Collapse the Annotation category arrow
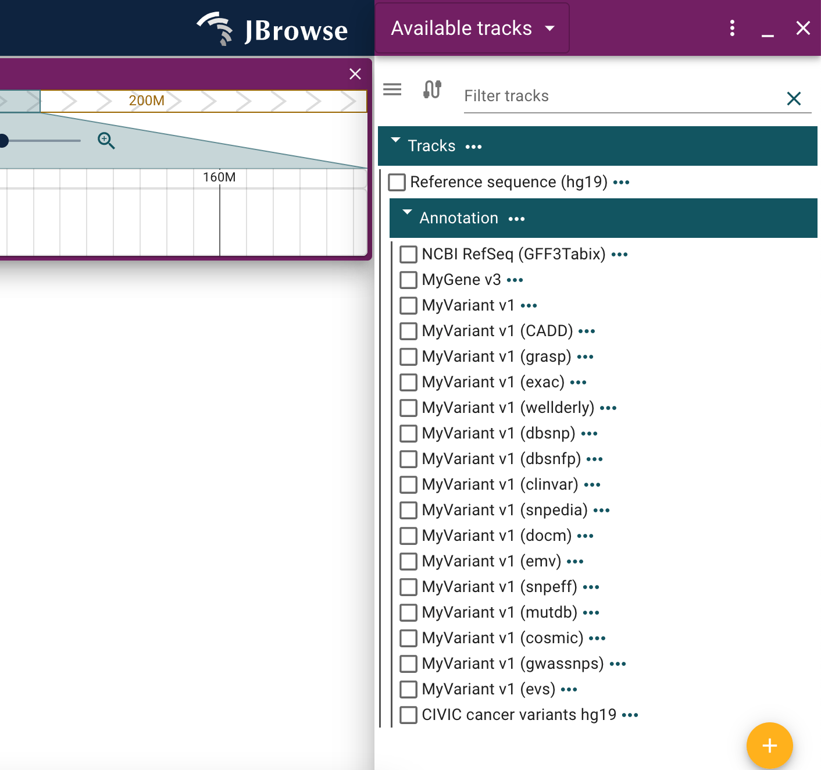821x770 pixels. point(407,212)
